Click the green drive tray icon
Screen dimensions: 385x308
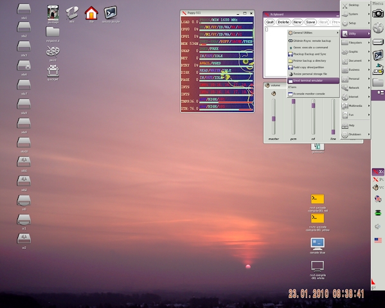[x=378, y=212]
